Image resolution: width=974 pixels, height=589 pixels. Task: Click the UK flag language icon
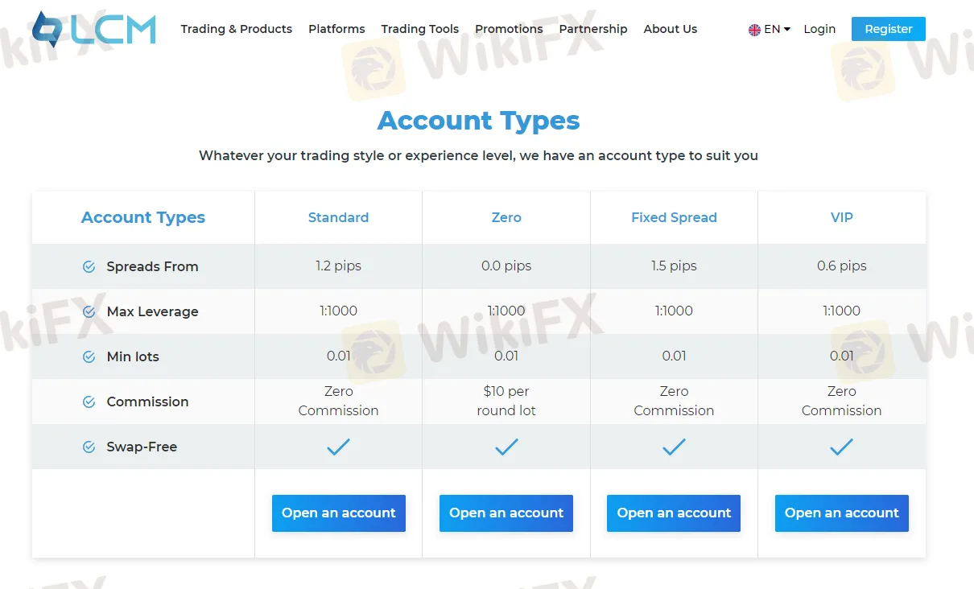pos(754,30)
